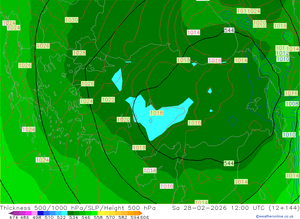Click bright green legend swatch before 558

point(94,213)
